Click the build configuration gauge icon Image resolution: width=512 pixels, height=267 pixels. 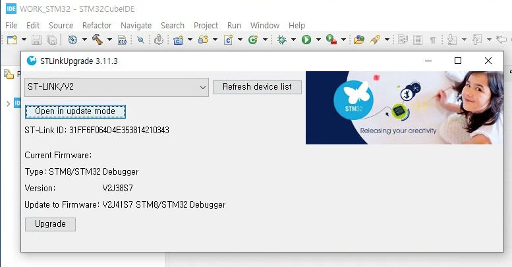(x=72, y=40)
